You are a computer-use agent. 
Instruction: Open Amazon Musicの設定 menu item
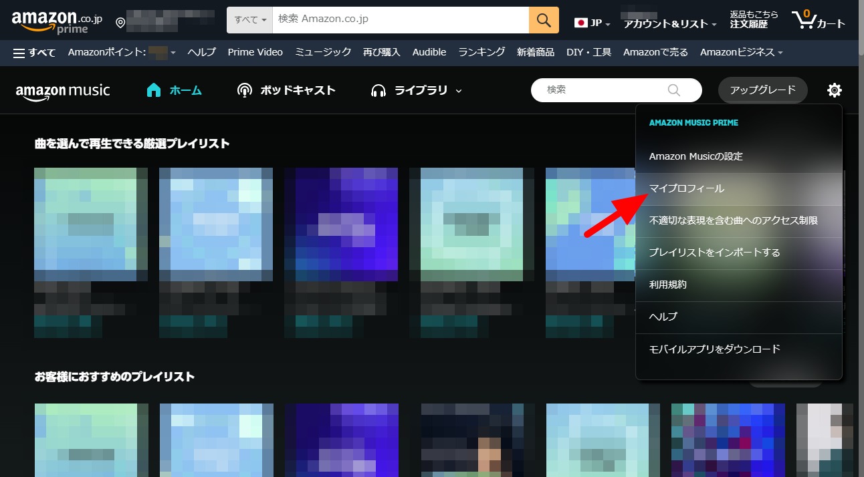(695, 156)
